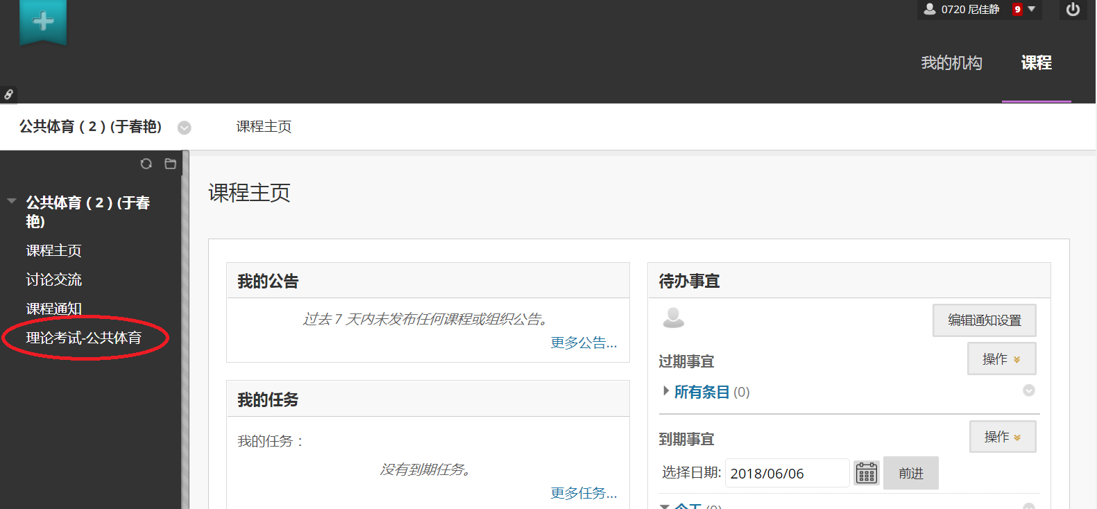
Task: Click the red notification badge 9
Action: [x=1017, y=10]
